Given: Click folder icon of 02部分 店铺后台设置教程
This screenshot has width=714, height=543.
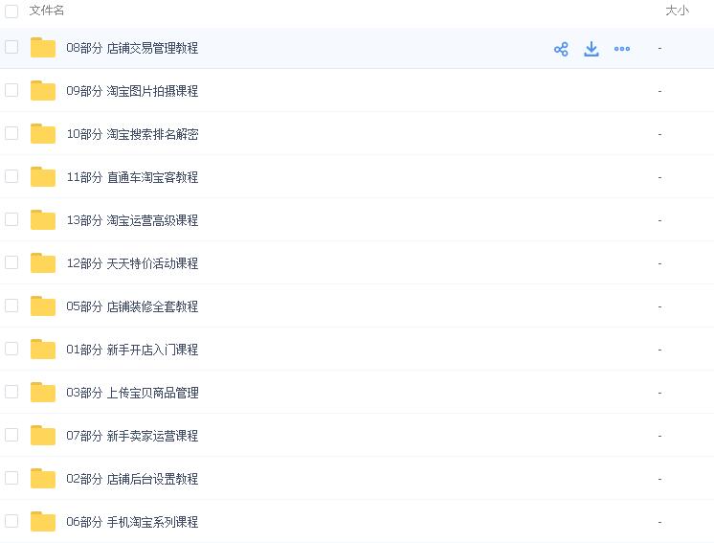Looking at the screenshot, I should pos(43,478).
